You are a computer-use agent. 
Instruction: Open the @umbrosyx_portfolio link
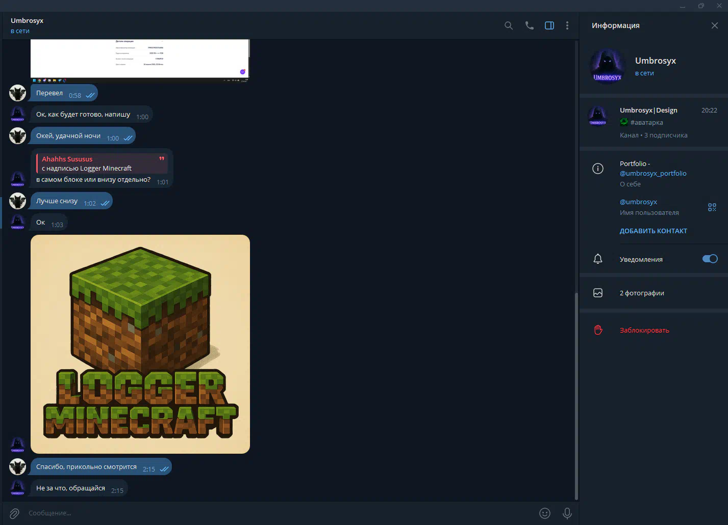(x=653, y=173)
